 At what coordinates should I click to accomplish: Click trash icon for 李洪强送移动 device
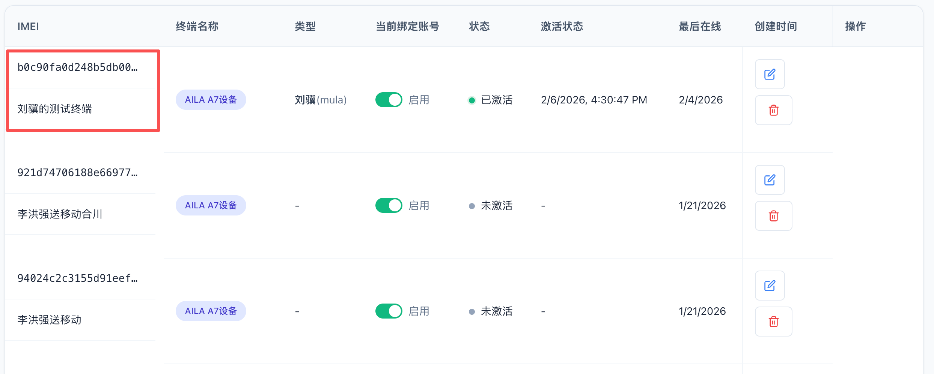click(773, 322)
